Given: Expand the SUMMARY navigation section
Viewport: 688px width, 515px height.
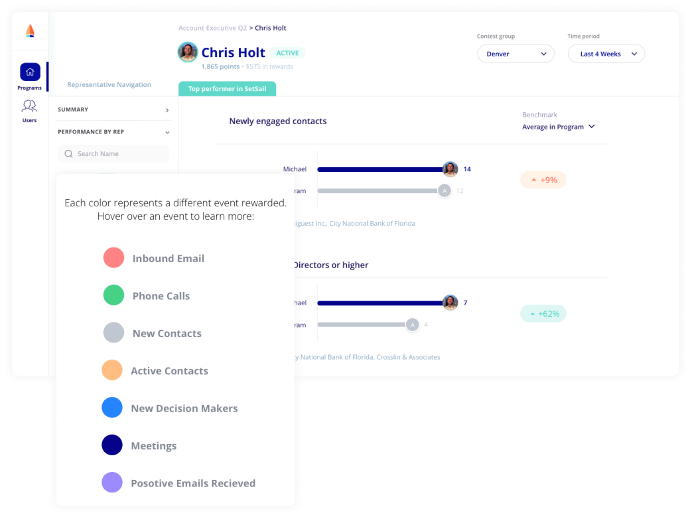Looking at the screenshot, I should click(x=113, y=110).
